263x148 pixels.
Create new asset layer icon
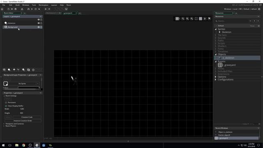point(23,70)
